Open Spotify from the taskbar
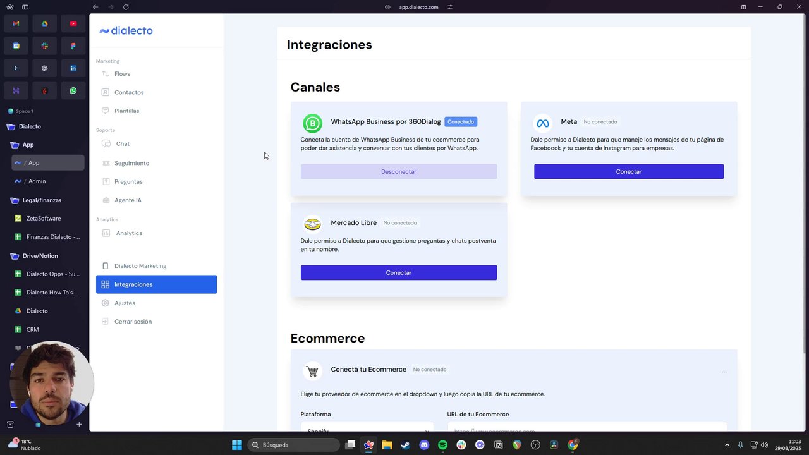809x455 pixels. [x=442, y=445]
